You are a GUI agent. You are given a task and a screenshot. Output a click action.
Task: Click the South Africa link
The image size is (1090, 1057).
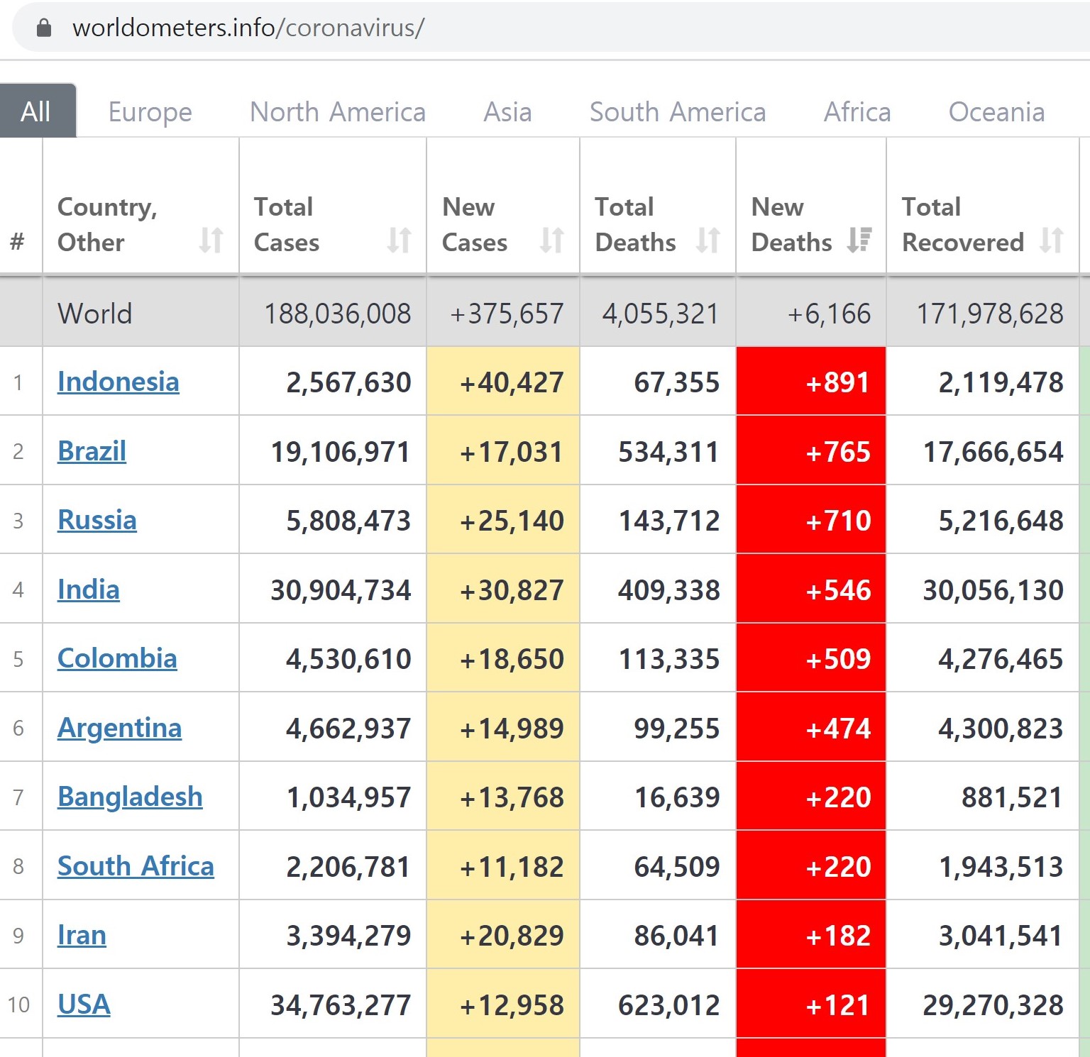point(136,866)
